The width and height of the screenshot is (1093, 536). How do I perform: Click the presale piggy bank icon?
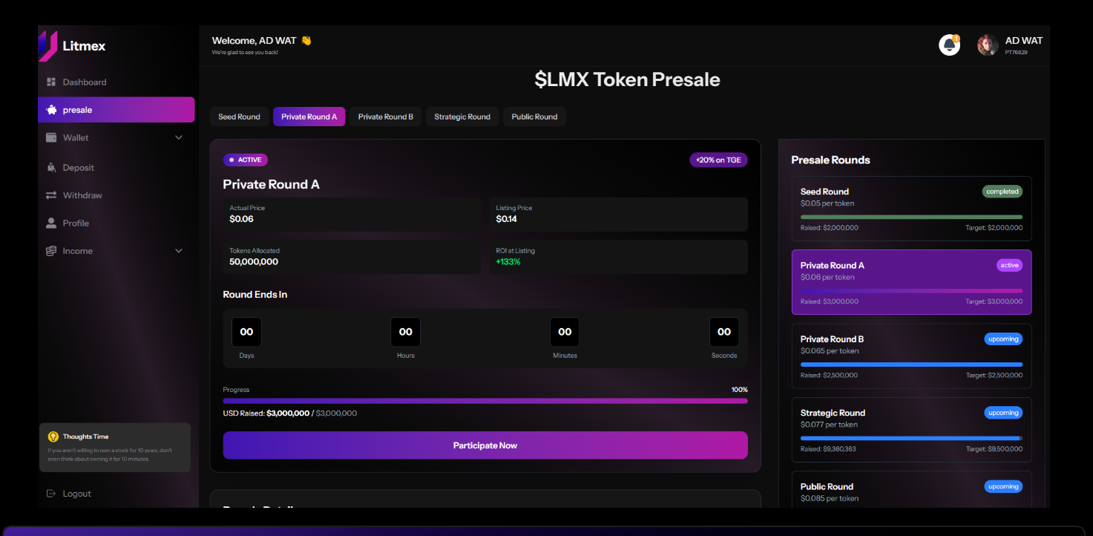click(x=51, y=110)
